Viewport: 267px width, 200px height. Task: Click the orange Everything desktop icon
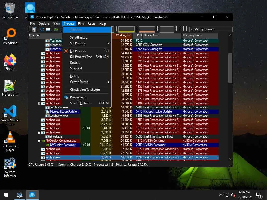coord(10,34)
